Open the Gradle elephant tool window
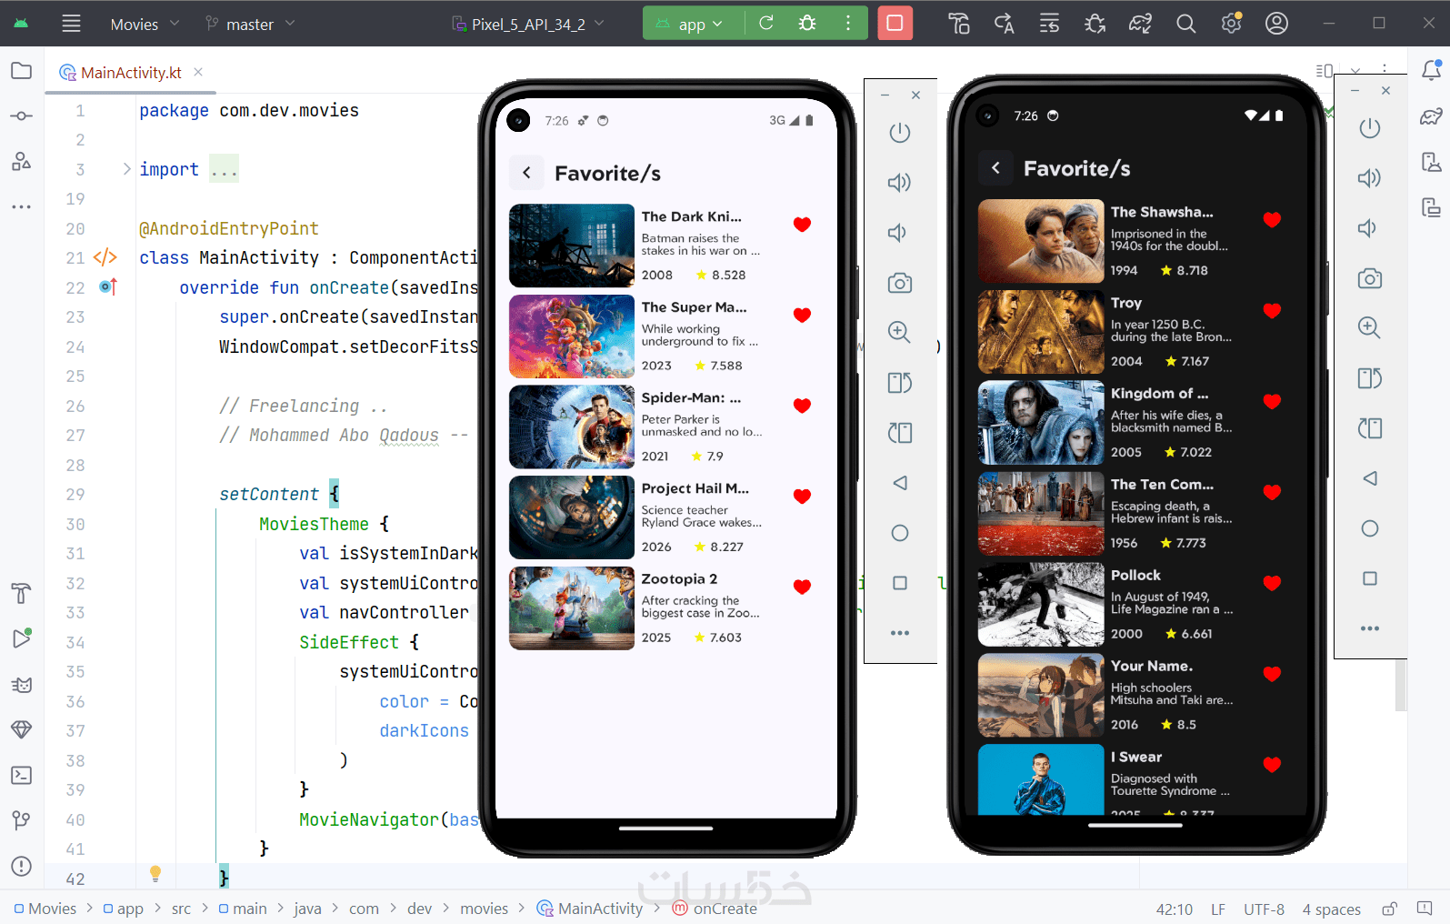The height and width of the screenshot is (924, 1450). click(1431, 116)
